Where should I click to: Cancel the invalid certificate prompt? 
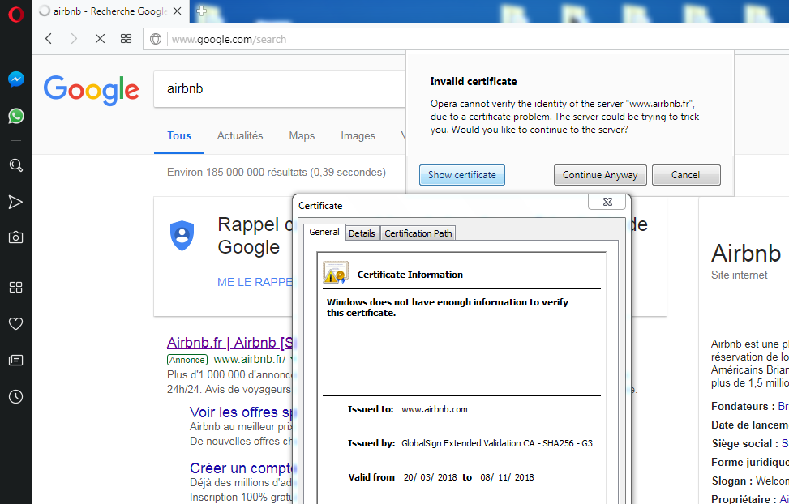[x=686, y=175]
